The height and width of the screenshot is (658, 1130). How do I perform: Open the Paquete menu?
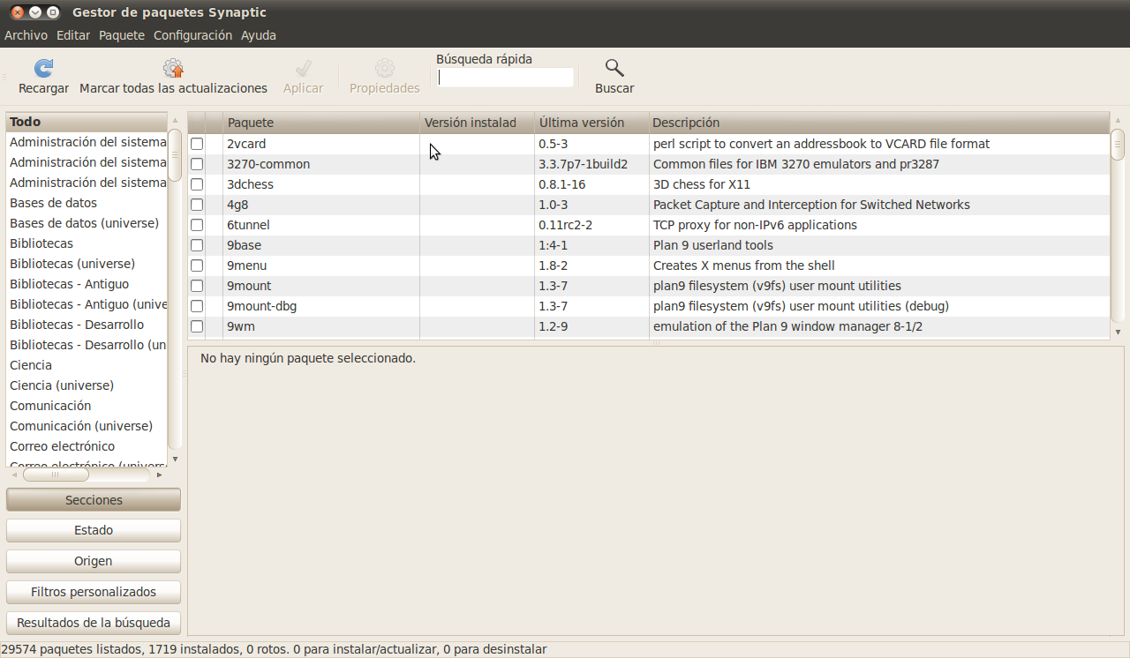[x=122, y=35]
